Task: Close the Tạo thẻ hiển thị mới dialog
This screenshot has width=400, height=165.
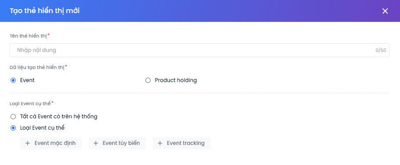Action: (x=385, y=11)
